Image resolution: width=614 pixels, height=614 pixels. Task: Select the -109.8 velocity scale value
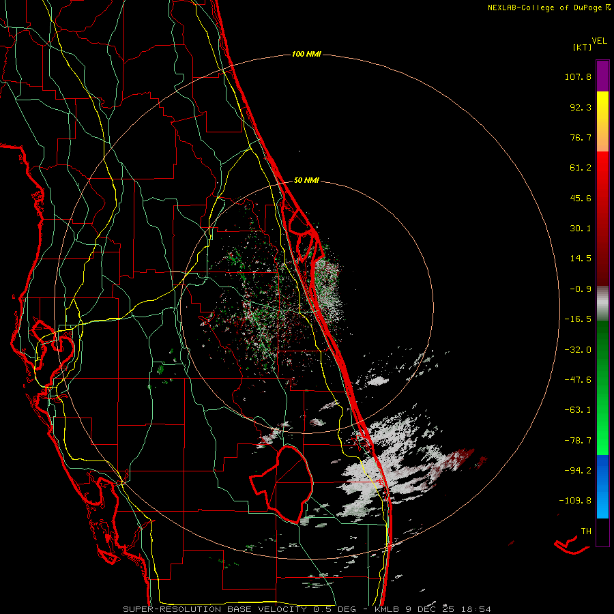point(575,501)
